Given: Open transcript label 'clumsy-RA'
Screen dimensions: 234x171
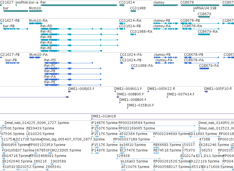Looking at the screenshot, I should pos(162,26).
